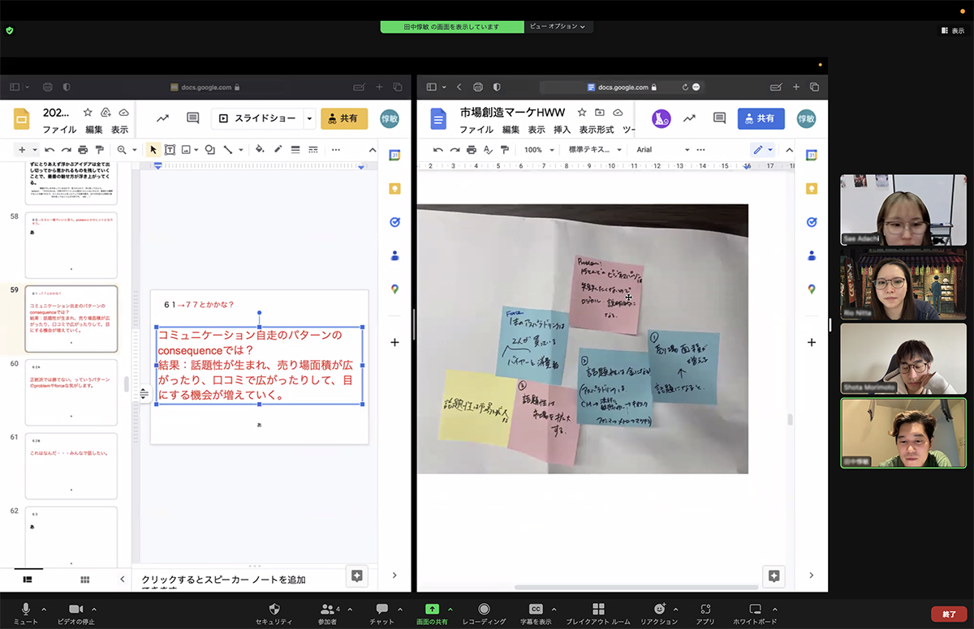Select the text box tool in Slides
Viewport: 974px width, 629px height.
[x=170, y=150]
